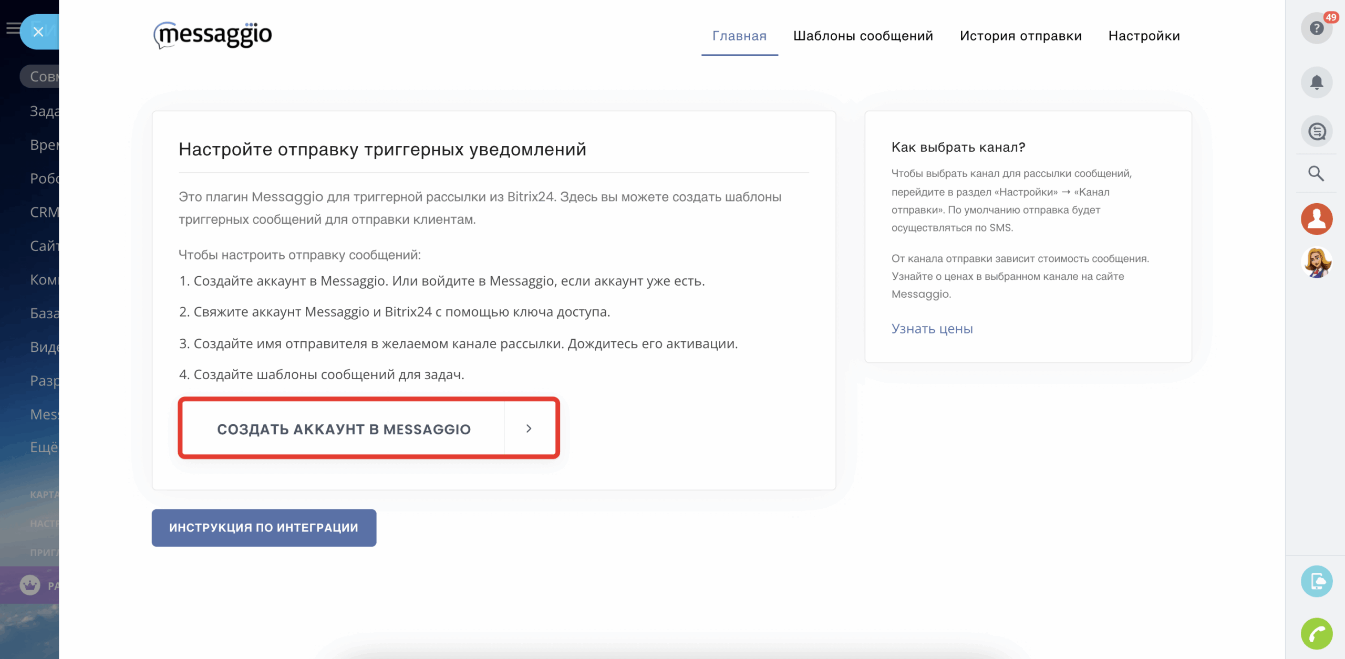Open notifications bell icon
This screenshot has height=659, width=1345.
1316,82
